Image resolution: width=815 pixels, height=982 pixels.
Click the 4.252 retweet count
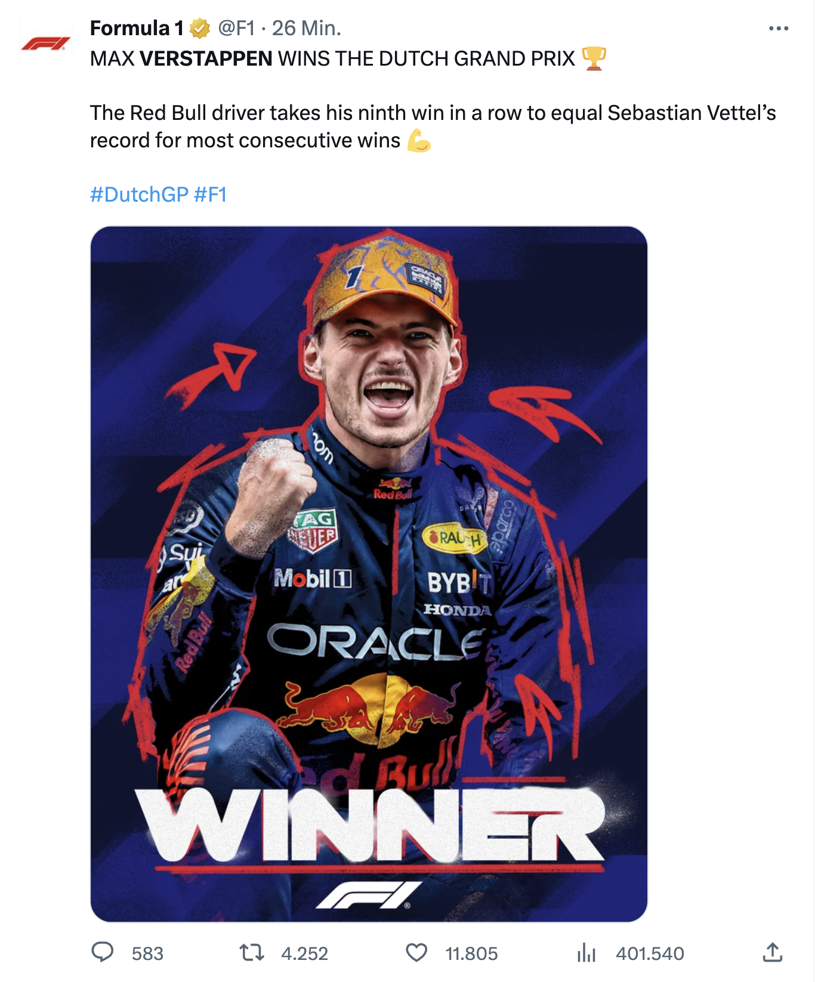pos(304,953)
